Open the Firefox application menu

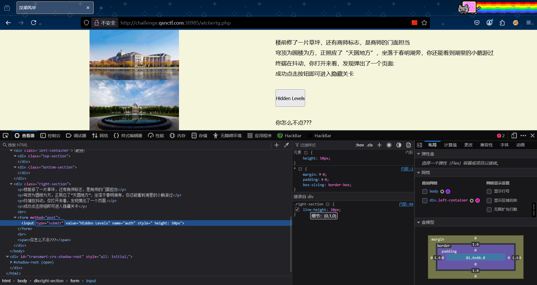(528, 23)
